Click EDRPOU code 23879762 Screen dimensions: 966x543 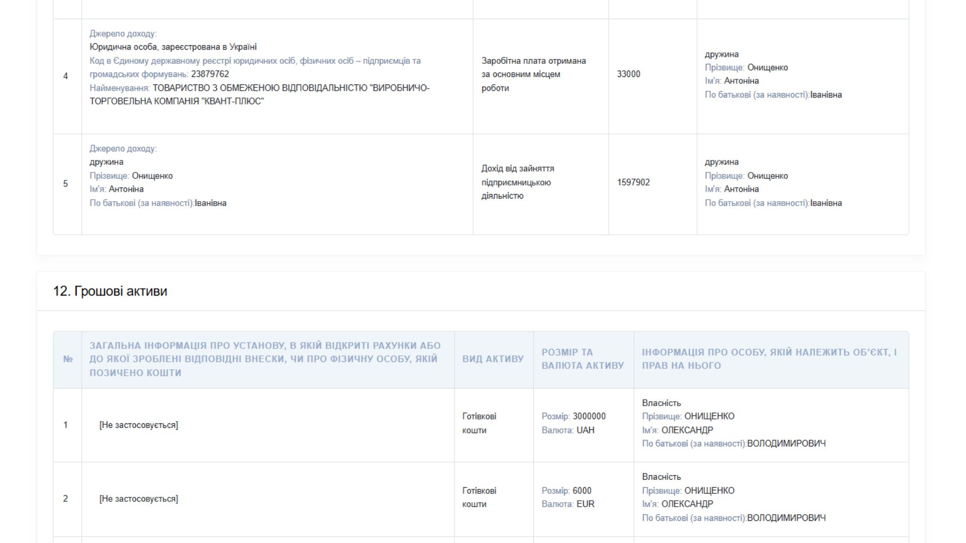click(x=210, y=74)
